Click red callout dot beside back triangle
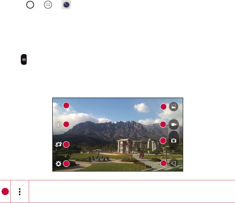235x203 pixels. click(x=163, y=163)
